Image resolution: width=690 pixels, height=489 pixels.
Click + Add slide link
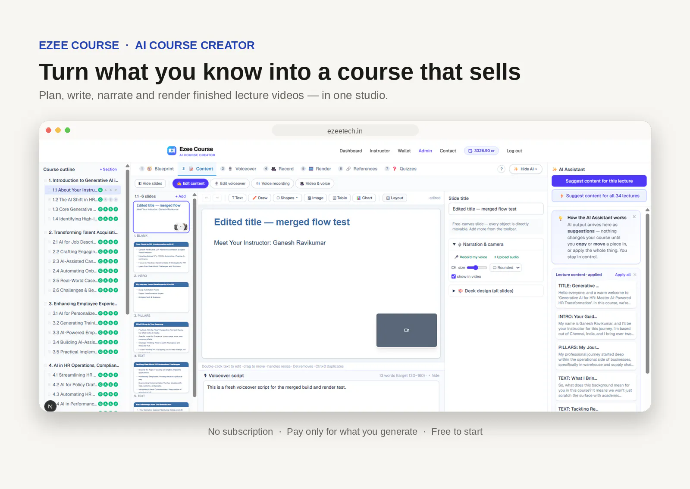(180, 196)
